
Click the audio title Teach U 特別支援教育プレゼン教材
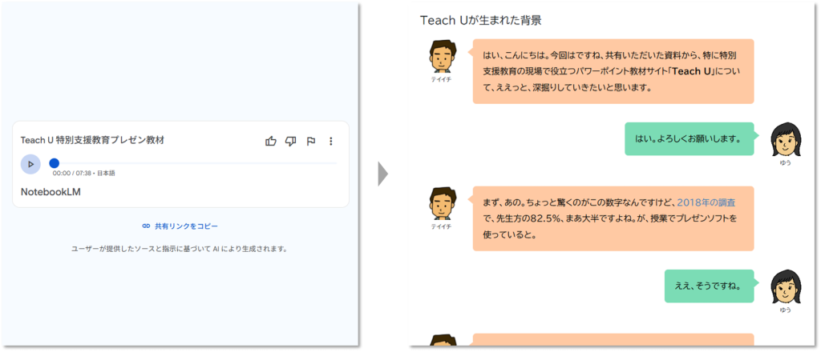(x=92, y=140)
